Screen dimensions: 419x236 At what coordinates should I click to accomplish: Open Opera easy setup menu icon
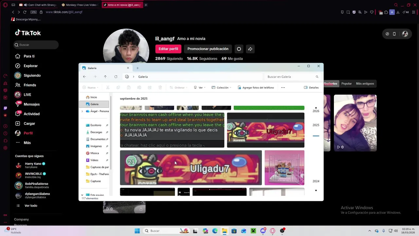click(x=414, y=12)
